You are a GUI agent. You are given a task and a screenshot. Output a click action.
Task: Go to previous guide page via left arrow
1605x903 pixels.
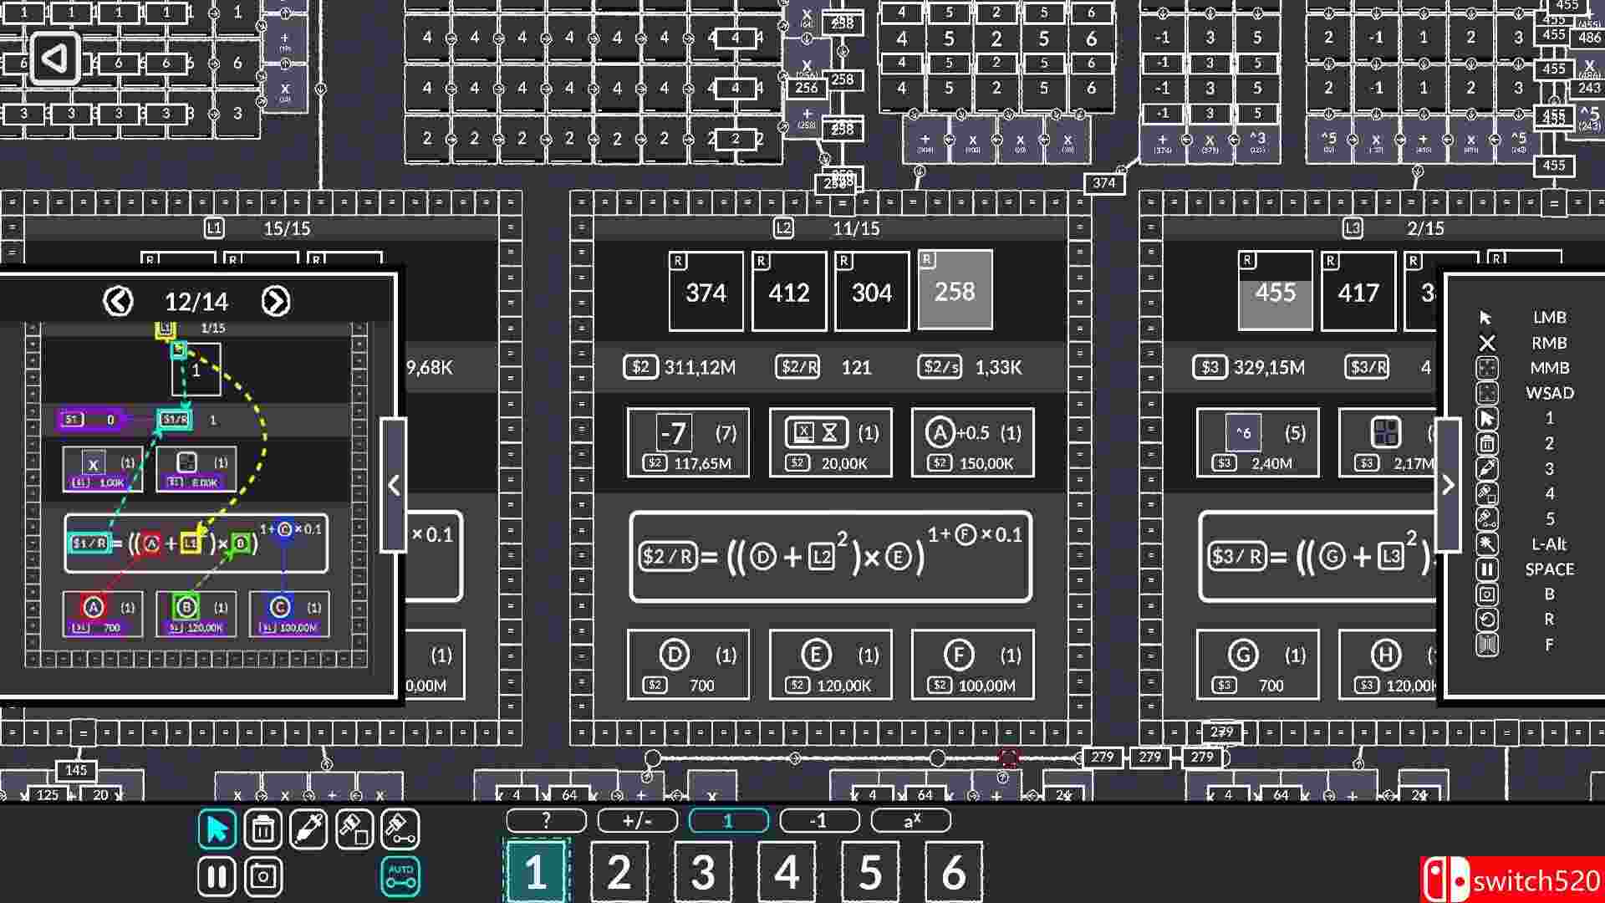[118, 301]
